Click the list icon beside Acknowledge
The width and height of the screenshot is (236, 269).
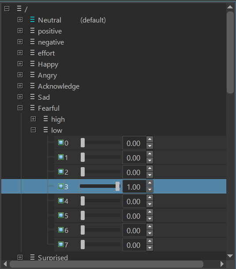[x=32, y=86]
